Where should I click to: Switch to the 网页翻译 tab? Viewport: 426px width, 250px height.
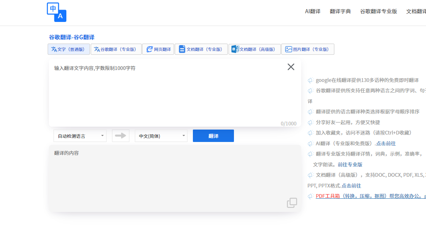coord(158,49)
